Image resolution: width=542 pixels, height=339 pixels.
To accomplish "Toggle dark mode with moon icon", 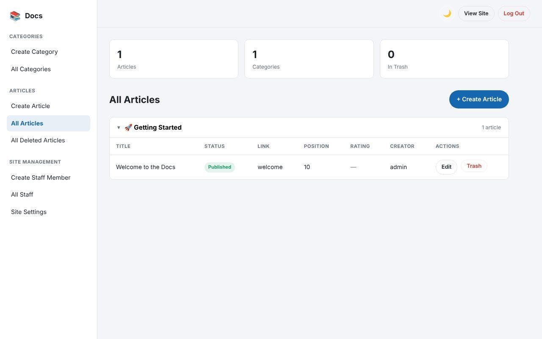I will 447,14.
